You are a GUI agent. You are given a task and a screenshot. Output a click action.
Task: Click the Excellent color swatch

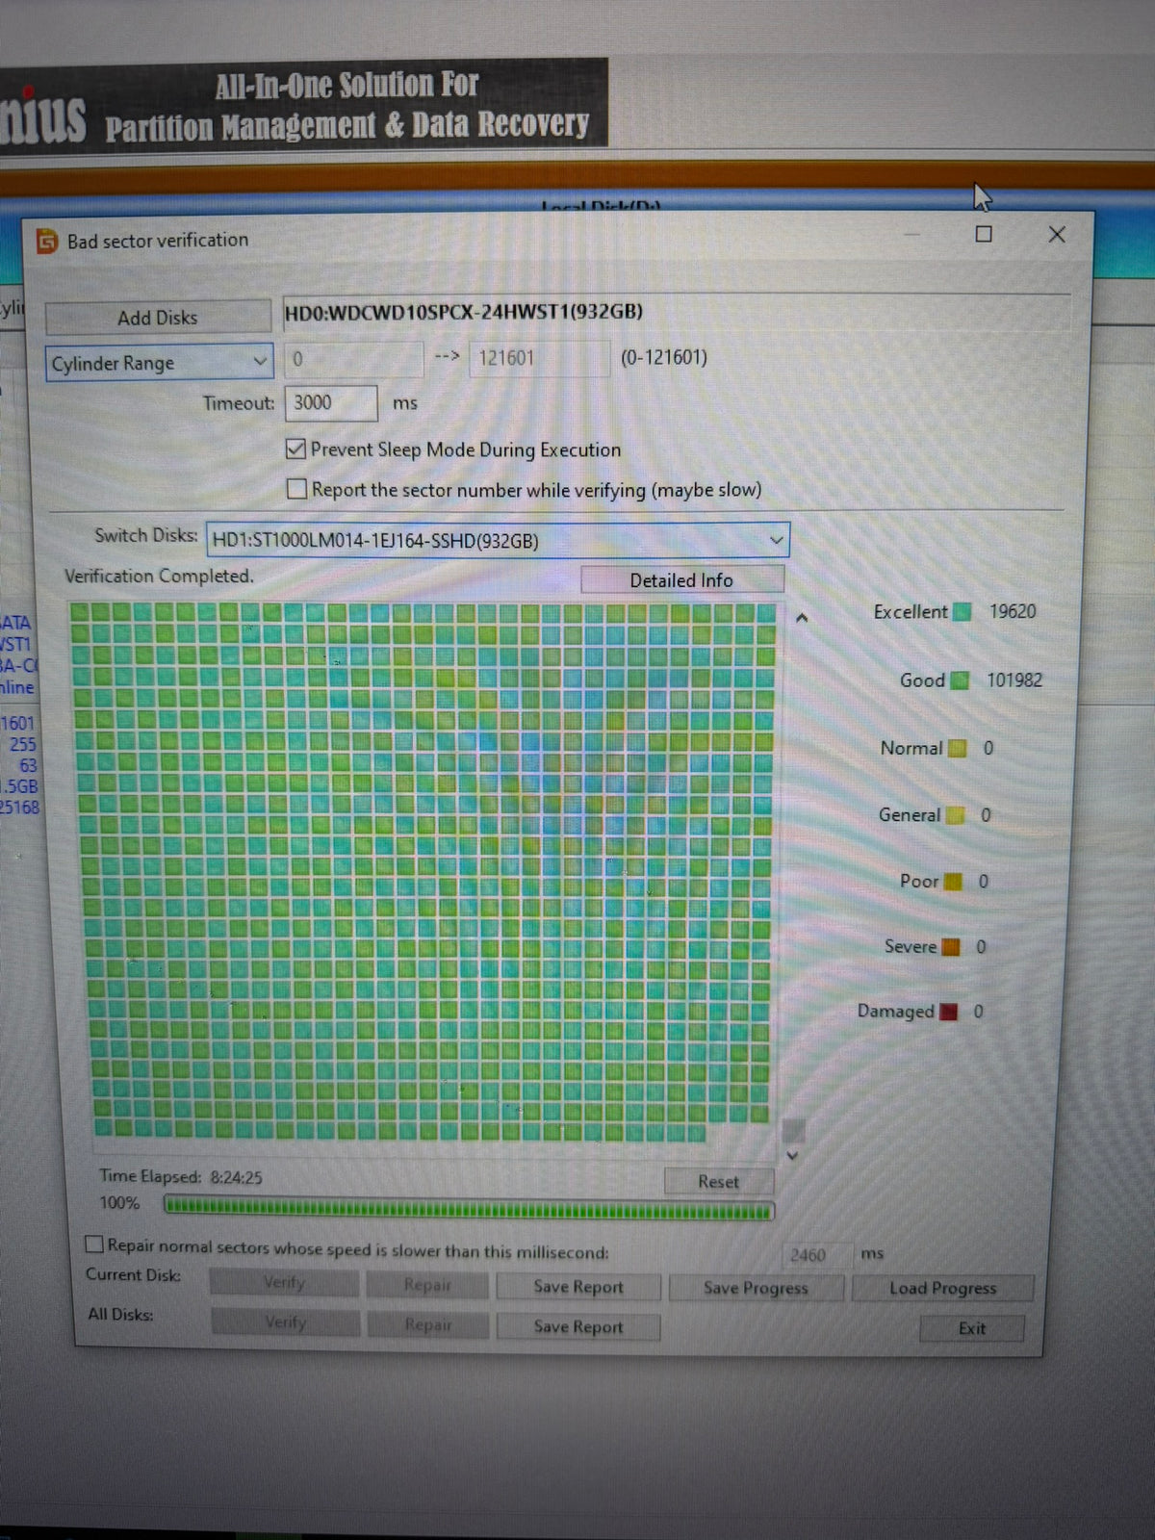point(962,612)
